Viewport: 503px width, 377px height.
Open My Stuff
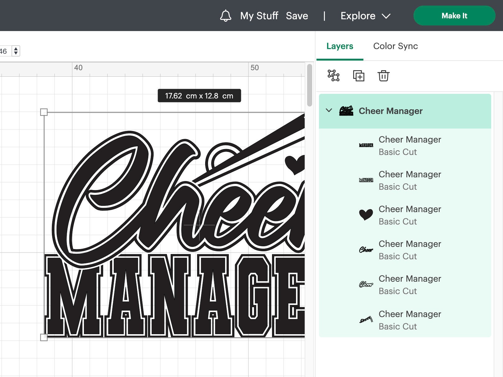259,16
